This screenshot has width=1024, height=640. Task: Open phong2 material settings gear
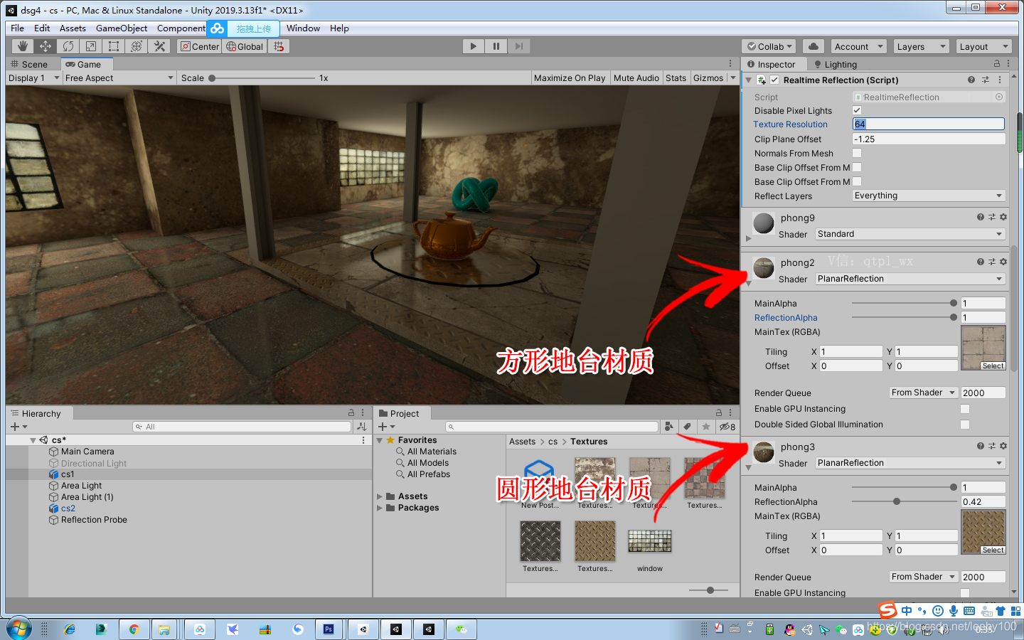1003,262
